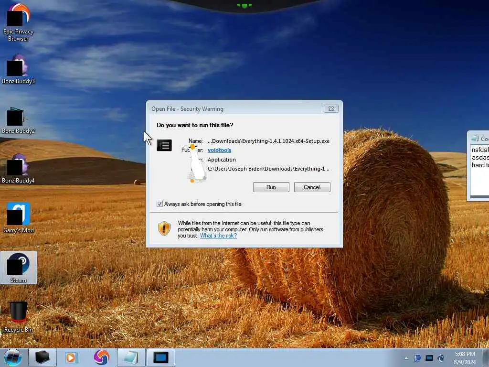489x367 pixels.
Task: Click the blue monitor icon in taskbar
Action: tap(161, 357)
